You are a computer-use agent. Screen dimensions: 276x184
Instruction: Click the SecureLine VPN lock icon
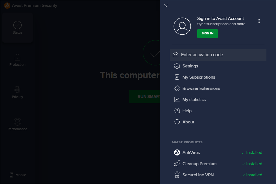[177, 175]
